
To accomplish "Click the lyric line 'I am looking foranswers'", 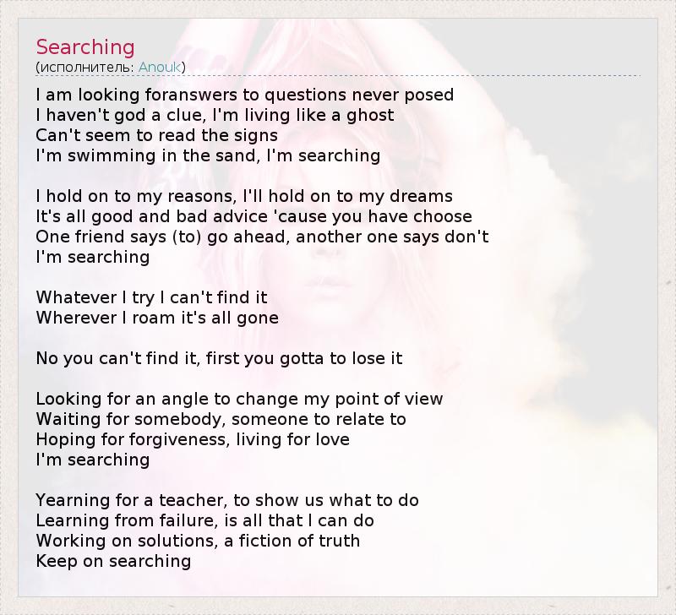I will tap(245, 95).
